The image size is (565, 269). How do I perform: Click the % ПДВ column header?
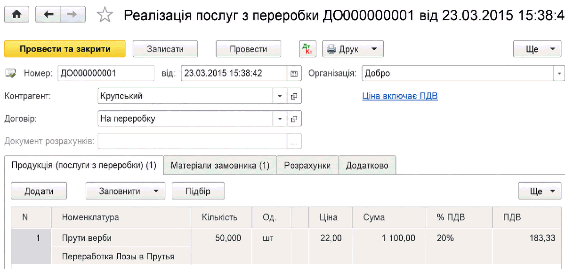pos(459,217)
